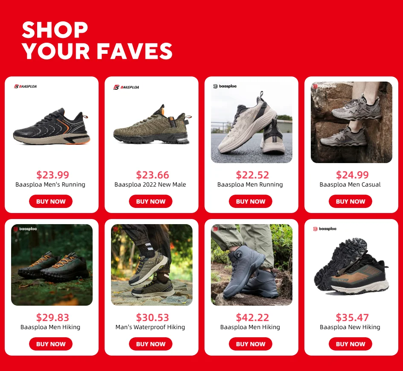Open the beige running shoe on road photo
403x371 pixels.
(251, 122)
